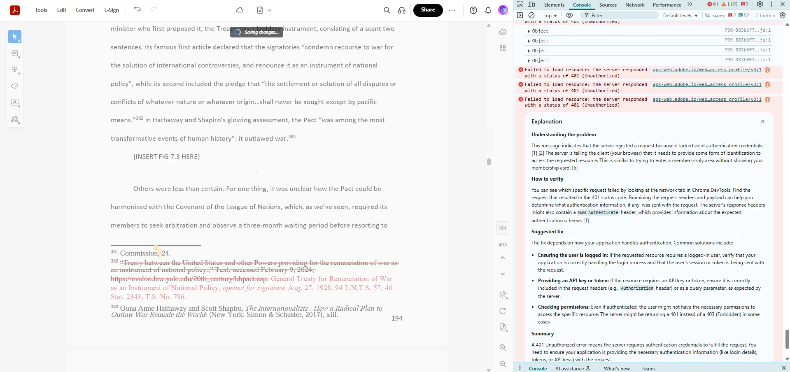Image resolution: width=790 pixels, height=372 pixels.
Task: Open What's new drawer tab
Action: (x=617, y=369)
